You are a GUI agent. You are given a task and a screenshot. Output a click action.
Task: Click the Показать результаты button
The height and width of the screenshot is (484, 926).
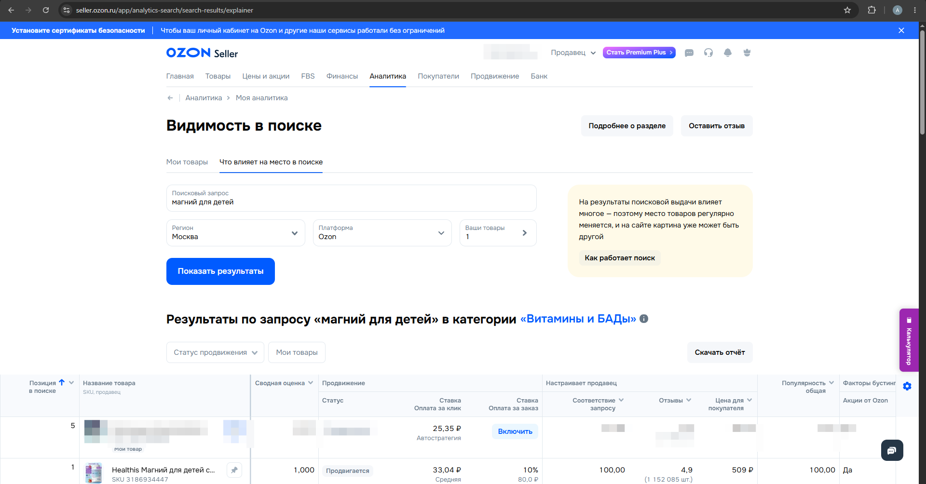click(x=220, y=271)
